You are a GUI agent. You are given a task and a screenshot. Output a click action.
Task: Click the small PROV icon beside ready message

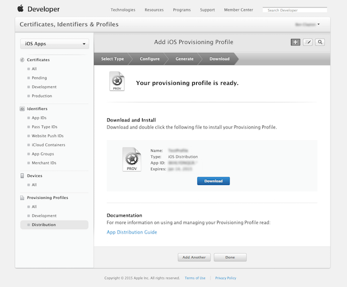coord(117,81)
